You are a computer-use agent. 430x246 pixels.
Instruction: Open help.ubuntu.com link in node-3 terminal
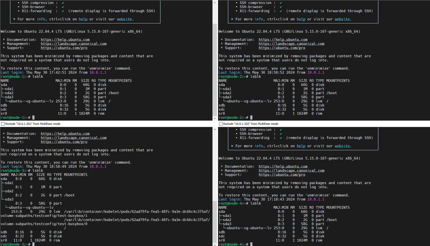click(65, 134)
